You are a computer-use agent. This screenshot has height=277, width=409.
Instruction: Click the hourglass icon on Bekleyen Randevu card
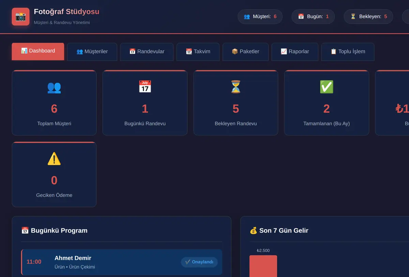coord(236,87)
